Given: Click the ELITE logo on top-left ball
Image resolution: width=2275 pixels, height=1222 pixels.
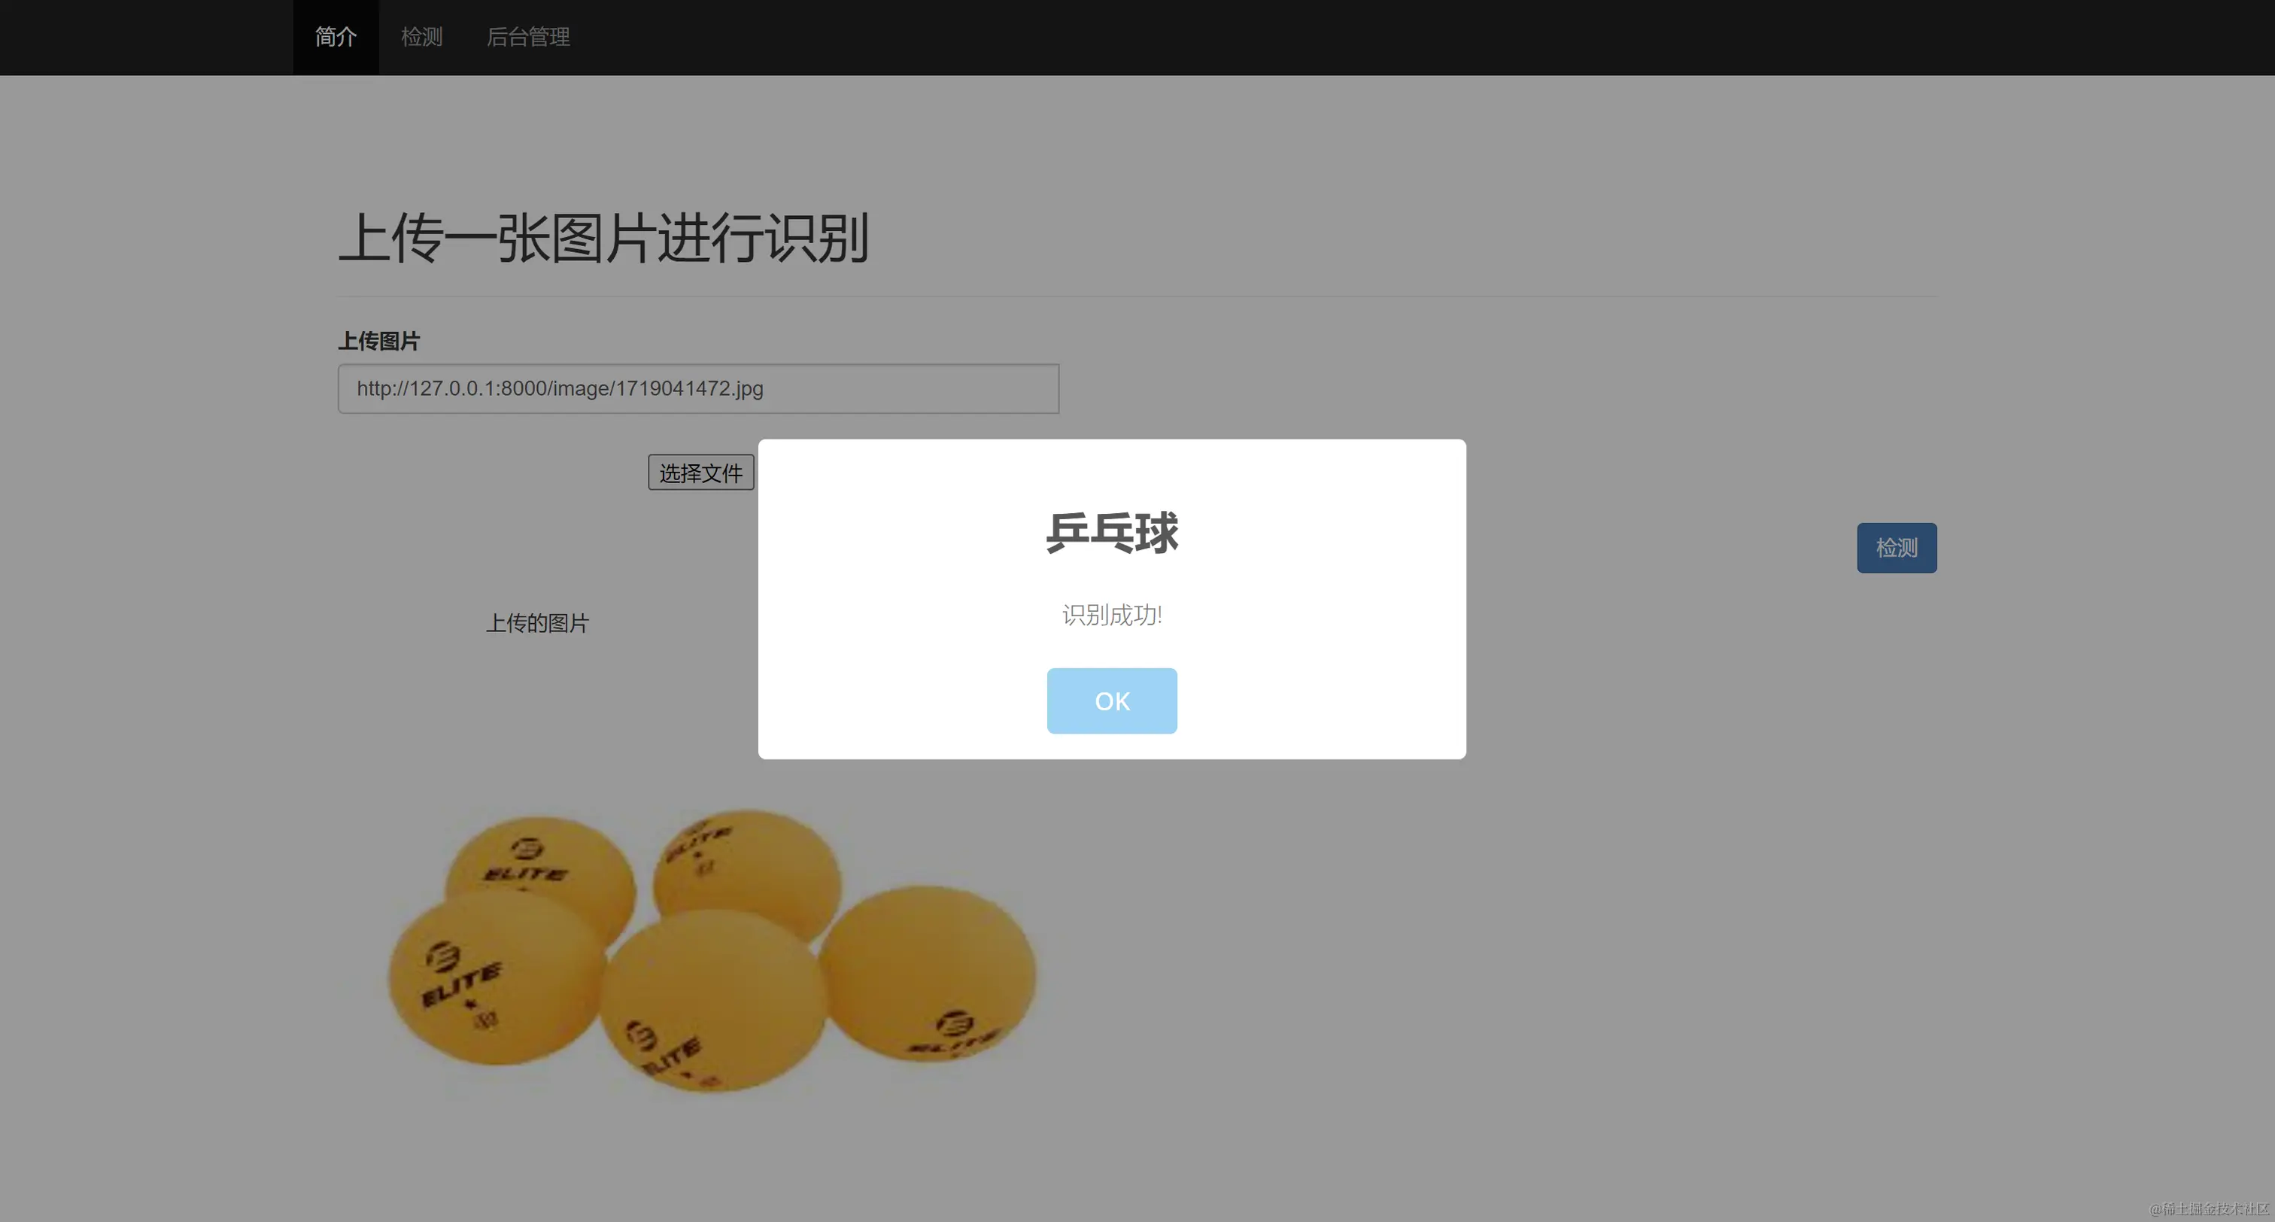Looking at the screenshot, I should click(527, 873).
